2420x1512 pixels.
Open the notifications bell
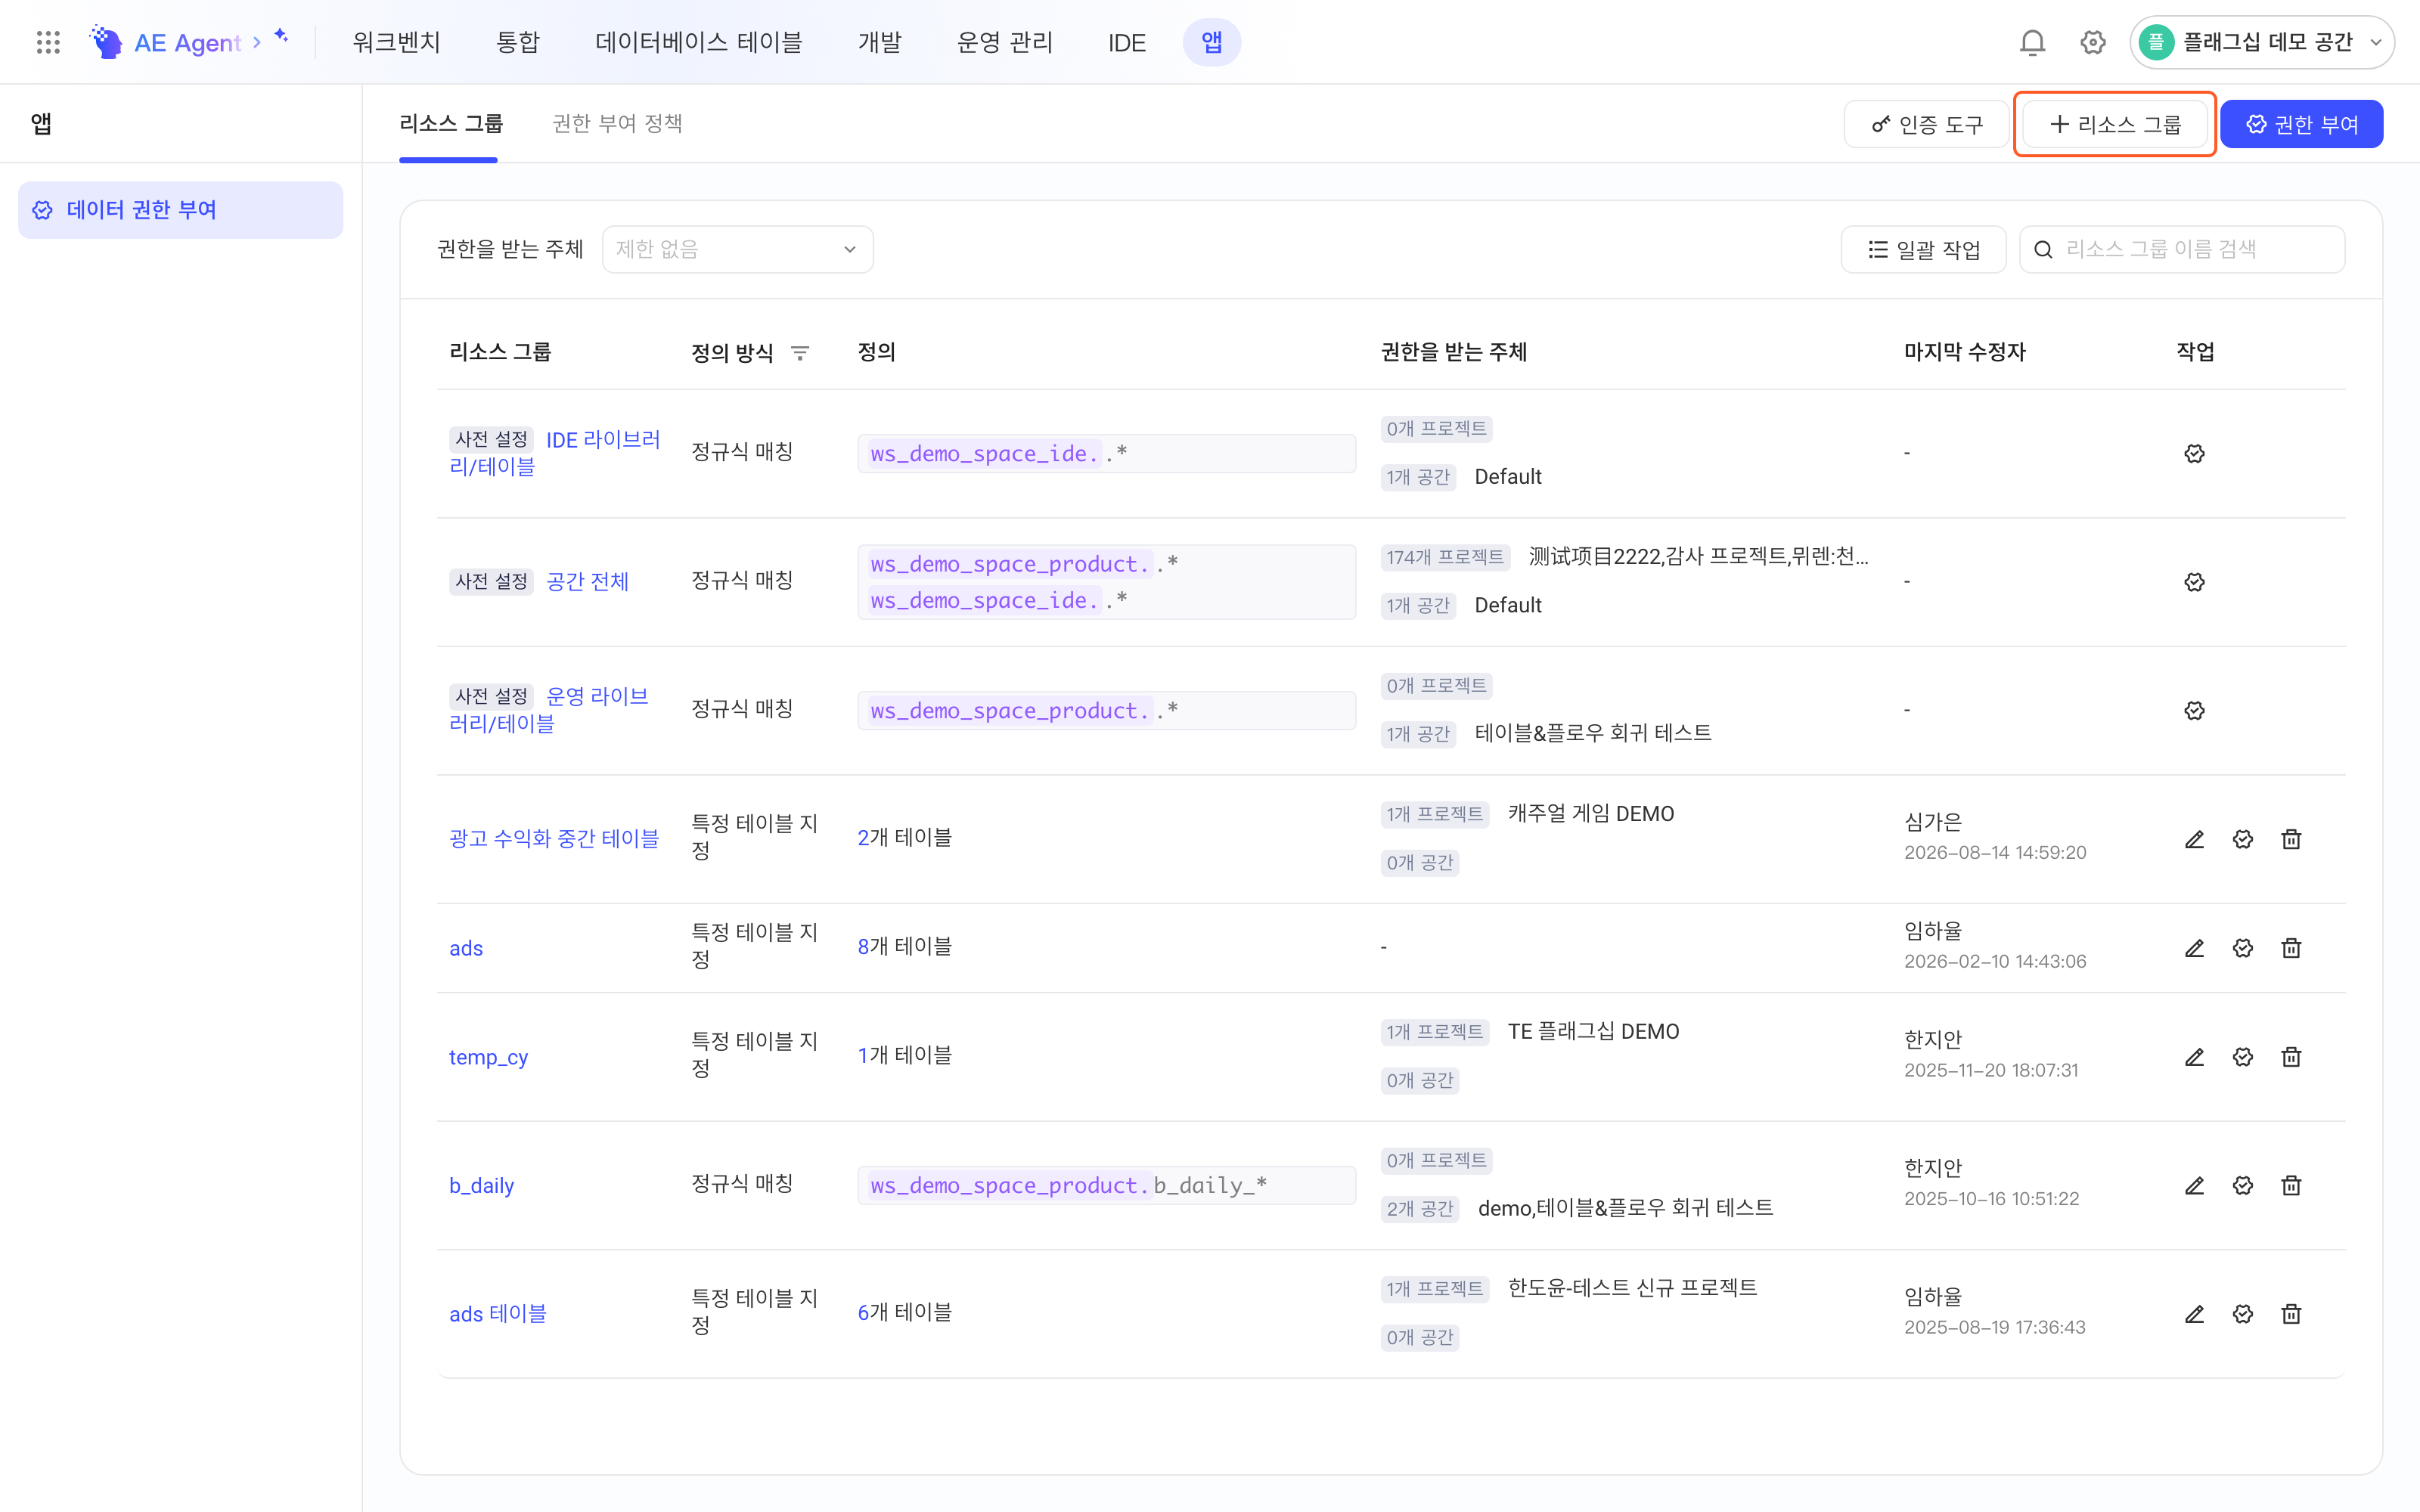pyautogui.click(x=2032, y=42)
